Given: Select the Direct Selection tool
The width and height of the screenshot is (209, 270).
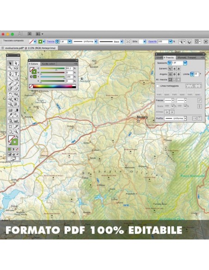Looking at the screenshot, I should 16,63.
